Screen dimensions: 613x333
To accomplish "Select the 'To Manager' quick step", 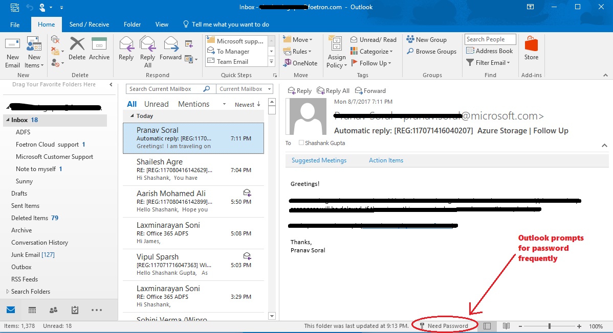I will [236, 51].
